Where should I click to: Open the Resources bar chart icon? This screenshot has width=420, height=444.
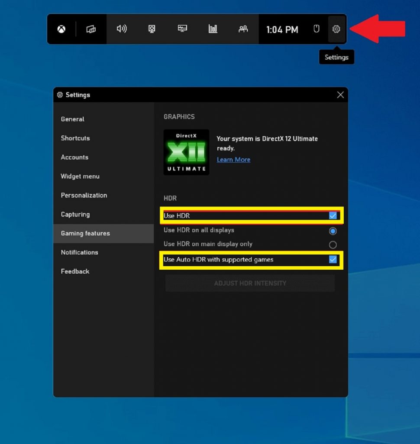tap(213, 29)
